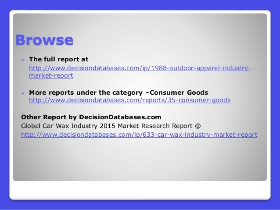Click the 'Browse' slide title
Screen dimensions: 280x210
coord(44,40)
